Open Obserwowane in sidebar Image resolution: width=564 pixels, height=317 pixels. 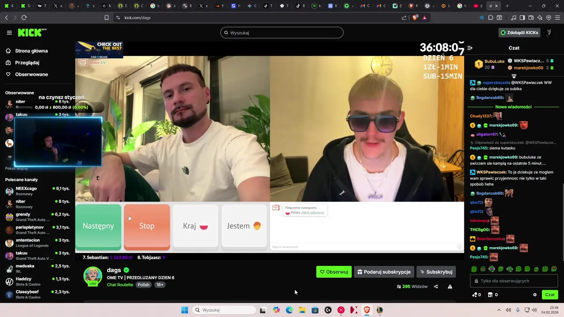(26, 74)
